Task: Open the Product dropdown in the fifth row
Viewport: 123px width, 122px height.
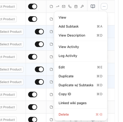Action: click(x=8, y=57)
